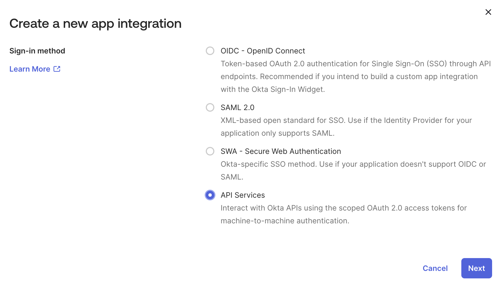Click the 'Sign-in method' section label

coord(37,51)
